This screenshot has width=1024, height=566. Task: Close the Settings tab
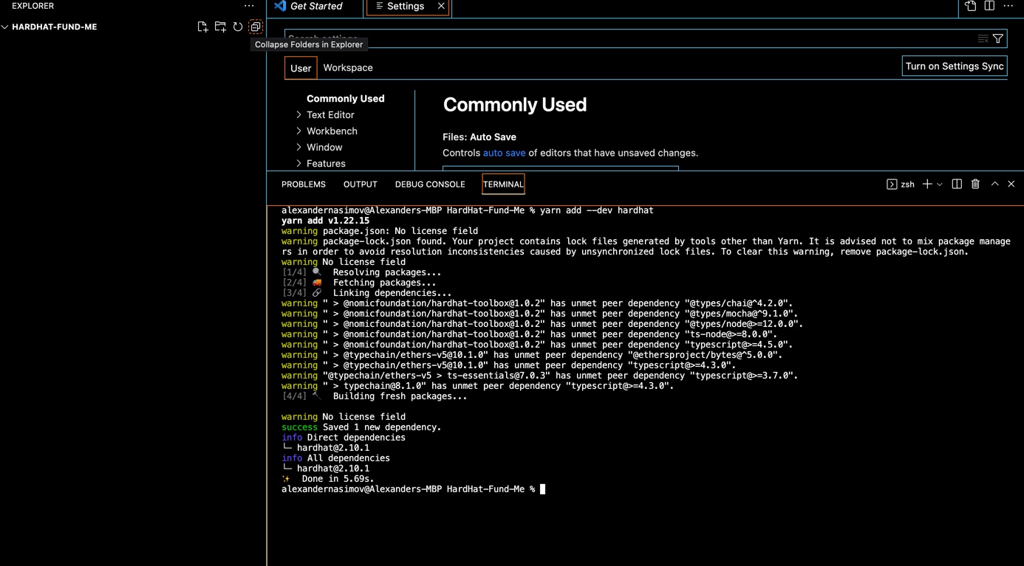coord(441,6)
